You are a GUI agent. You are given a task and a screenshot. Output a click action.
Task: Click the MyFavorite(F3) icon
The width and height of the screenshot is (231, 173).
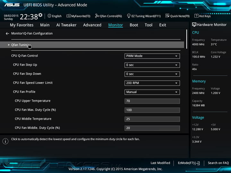click(x=69, y=16)
